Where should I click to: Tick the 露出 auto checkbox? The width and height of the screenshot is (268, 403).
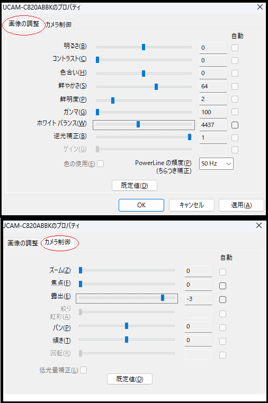(x=222, y=300)
